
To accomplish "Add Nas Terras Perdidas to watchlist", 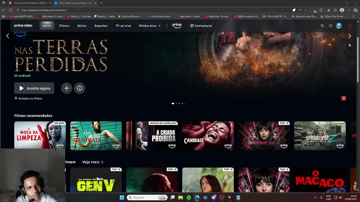I will (x=67, y=88).
